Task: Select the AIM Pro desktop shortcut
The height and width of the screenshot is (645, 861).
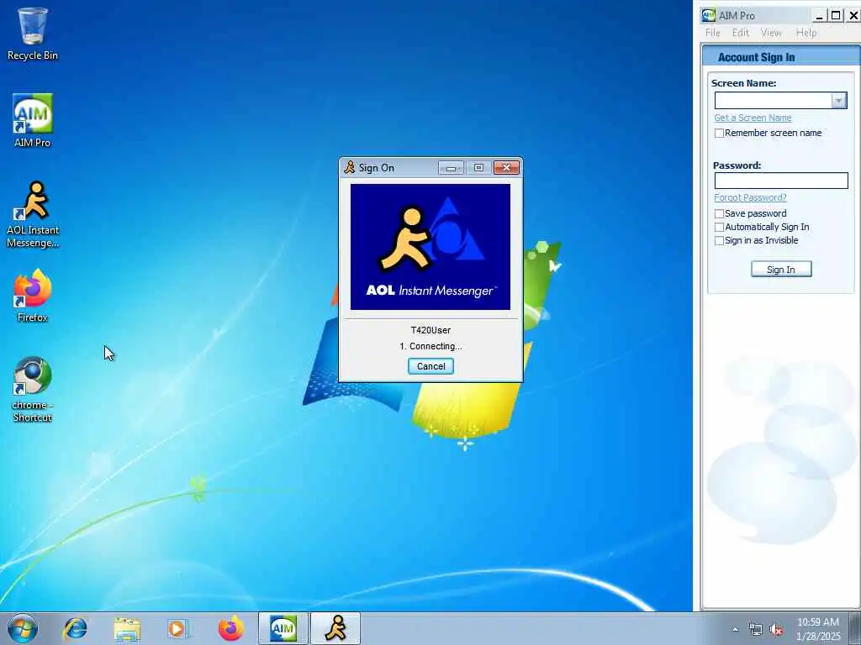Action: coord(33,121)
